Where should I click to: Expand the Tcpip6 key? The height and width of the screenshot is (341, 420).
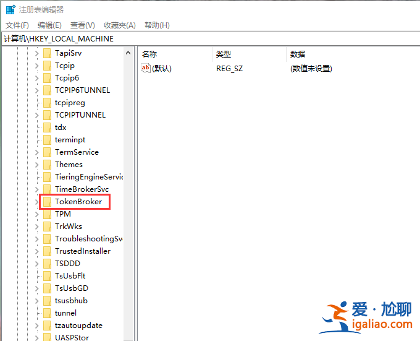tap(36, 78)
